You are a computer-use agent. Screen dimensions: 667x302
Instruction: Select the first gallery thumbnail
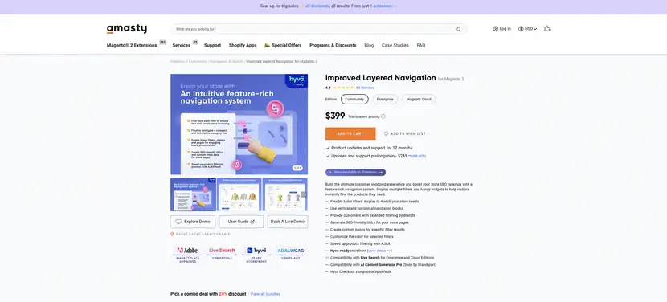pyautogui.click(x=193, y=194)
